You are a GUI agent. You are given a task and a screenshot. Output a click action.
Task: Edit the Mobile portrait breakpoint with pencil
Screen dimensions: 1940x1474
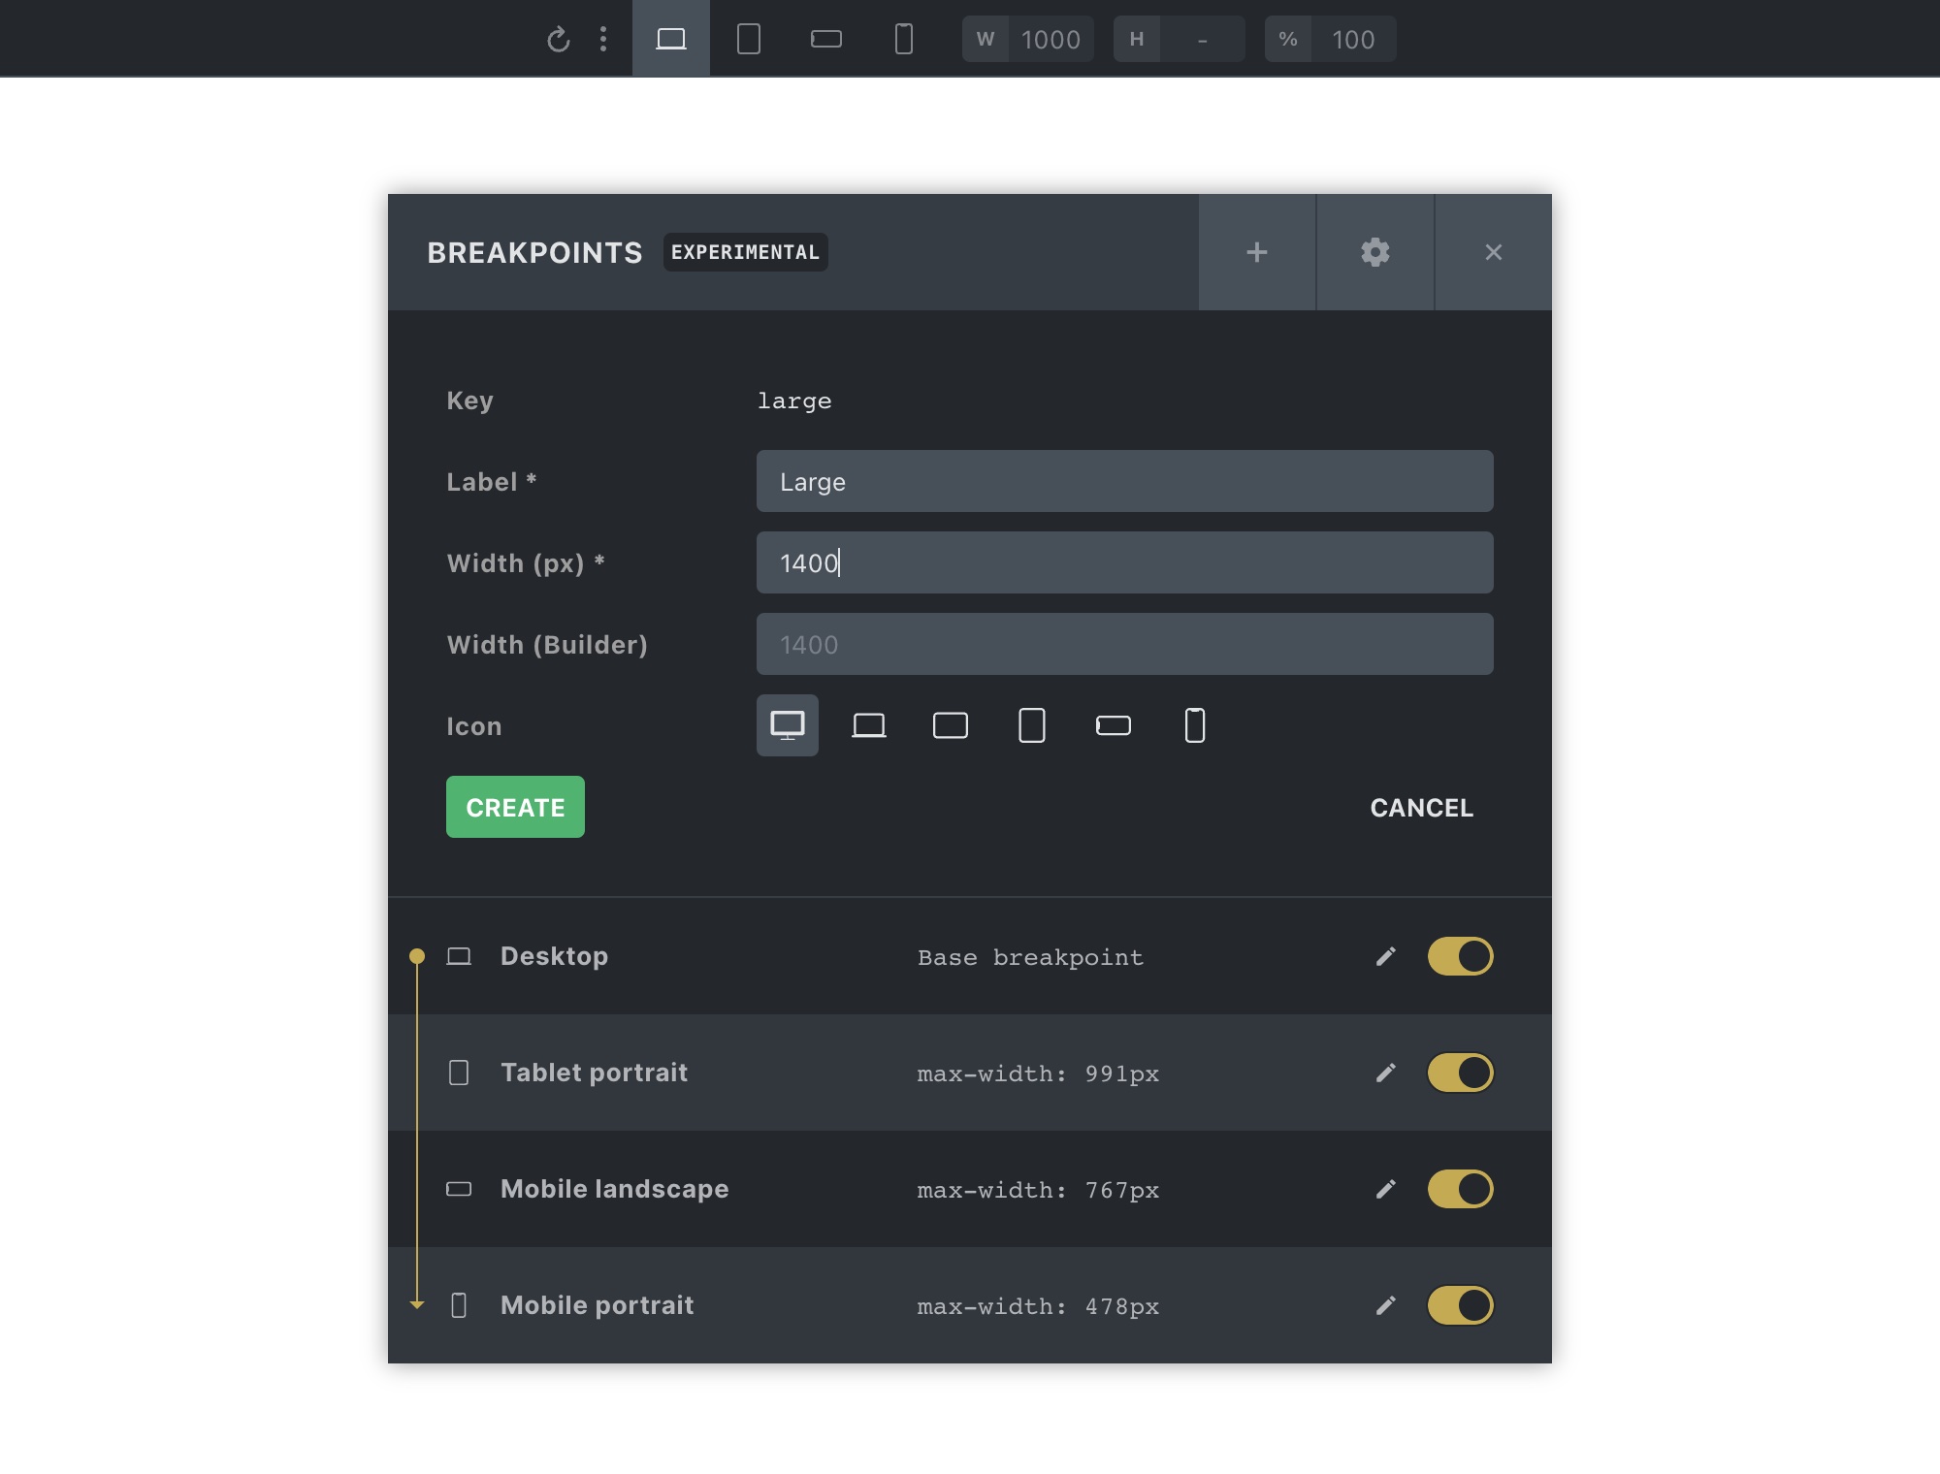pyautogui.click(x=1386, y=1305)
